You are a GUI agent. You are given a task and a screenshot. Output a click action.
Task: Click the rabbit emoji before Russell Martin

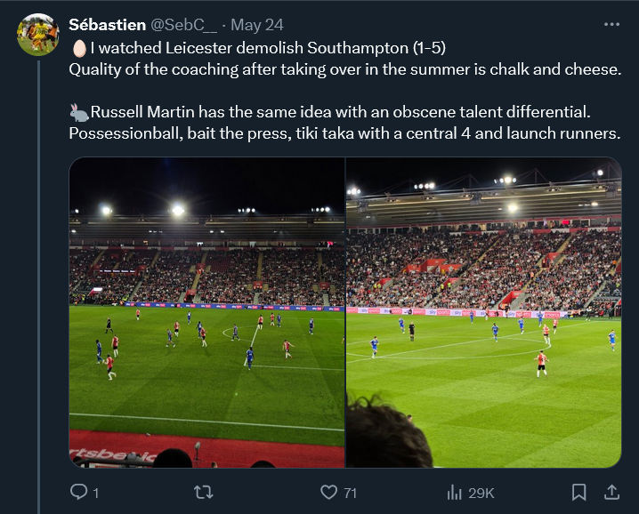click(x=79, y=112)
